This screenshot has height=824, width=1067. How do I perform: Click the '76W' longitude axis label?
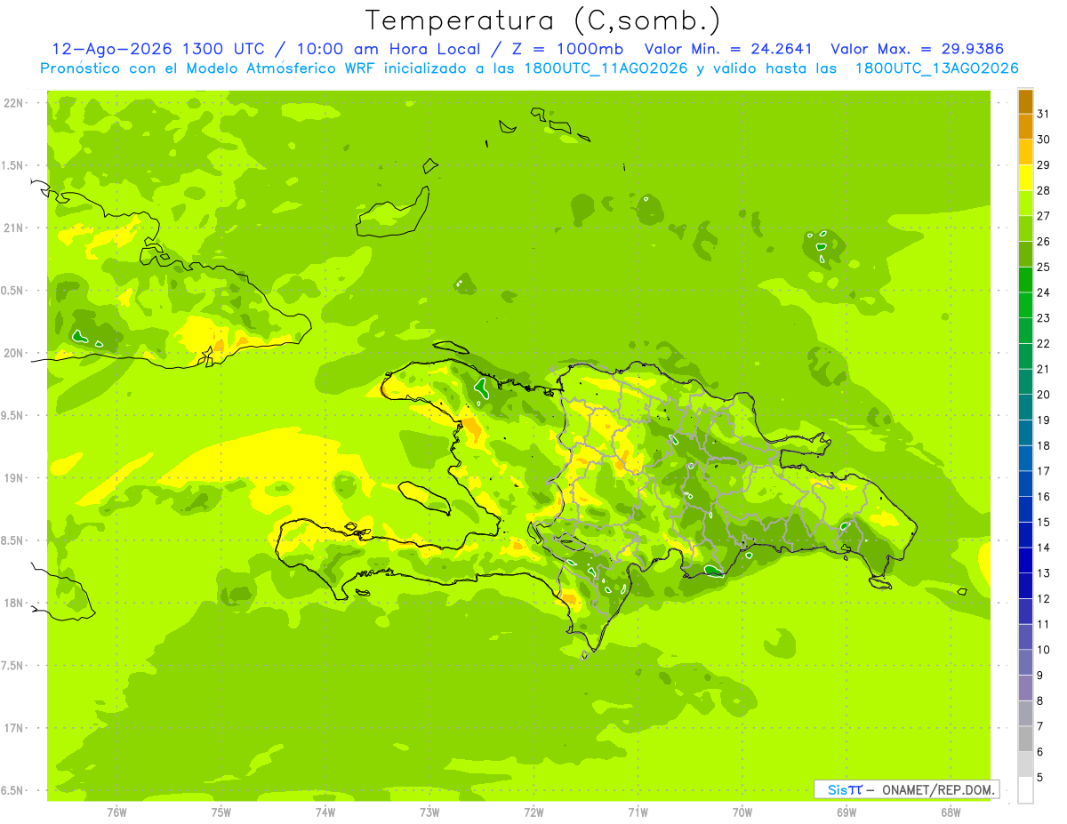[116, 812]
